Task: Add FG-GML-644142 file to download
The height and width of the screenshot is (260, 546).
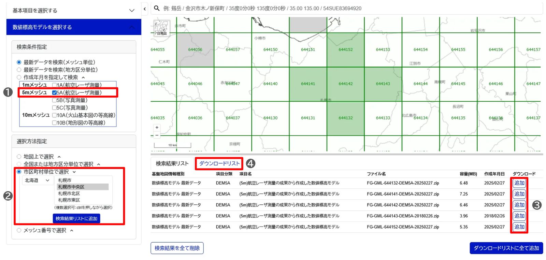Action: tap(519, 205)
